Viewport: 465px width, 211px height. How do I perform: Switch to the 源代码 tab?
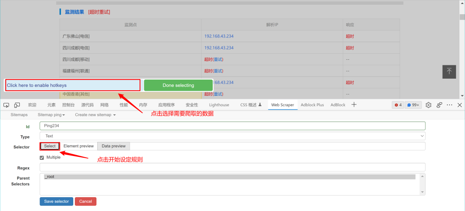pos(87,105)
